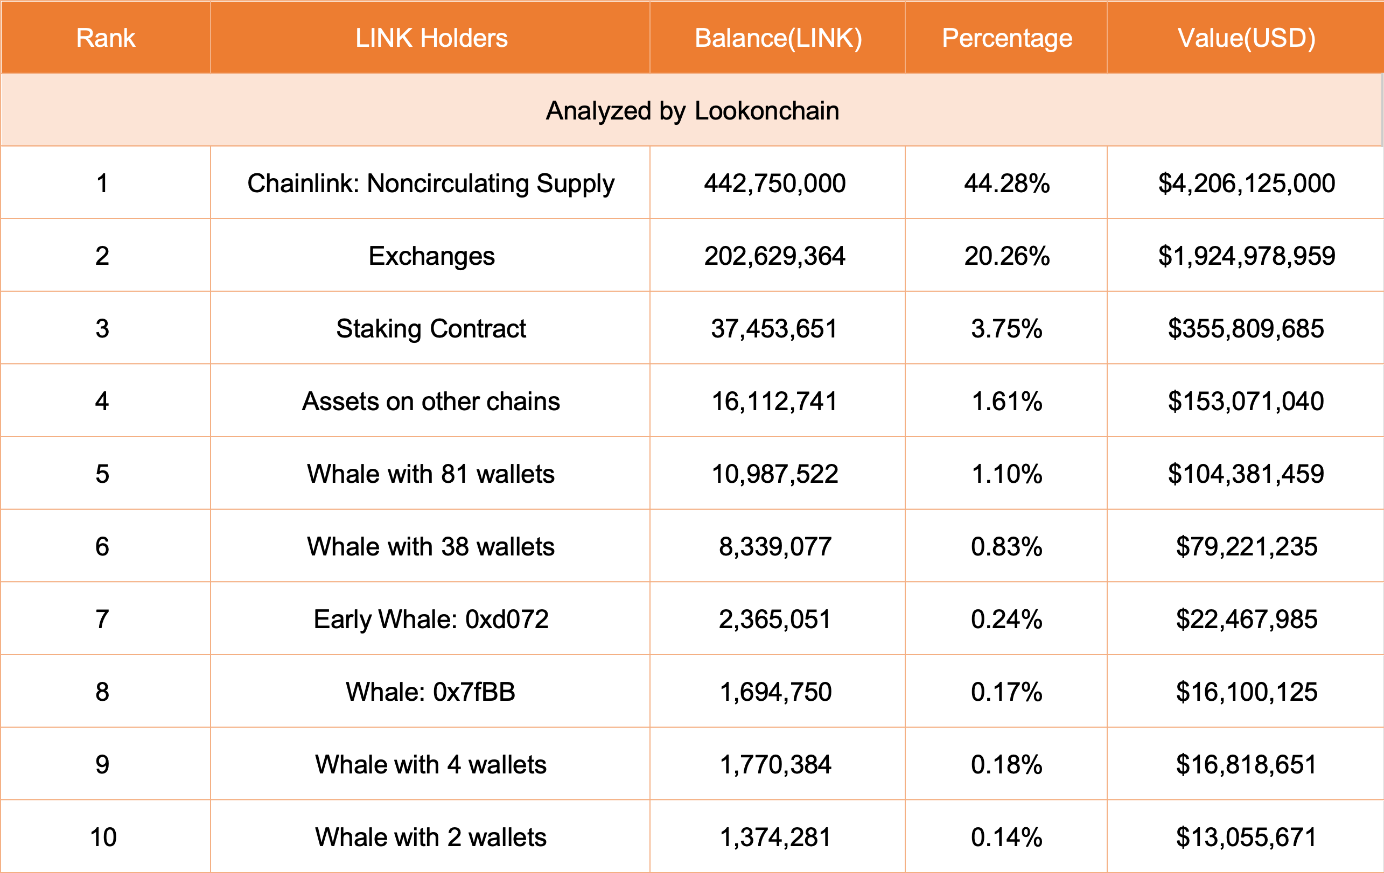Select Assets on other chains cell
Screen dimensions: 1384x873
(430, 401)
